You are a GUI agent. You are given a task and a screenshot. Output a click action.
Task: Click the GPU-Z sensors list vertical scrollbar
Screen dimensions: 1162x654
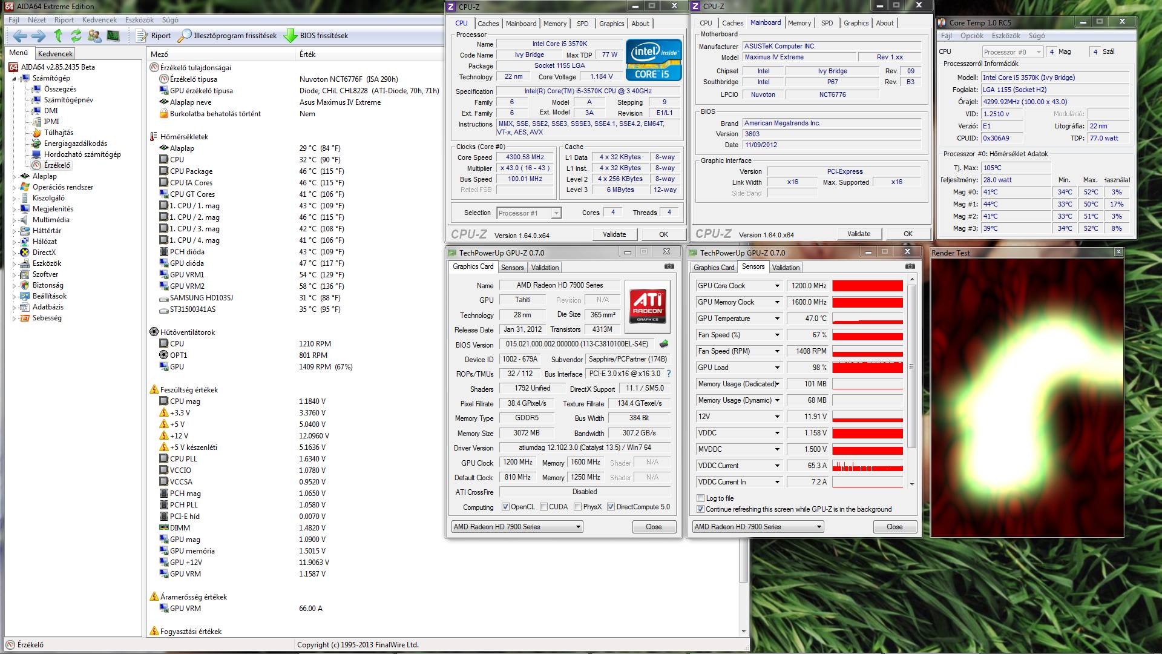[912, 383]
